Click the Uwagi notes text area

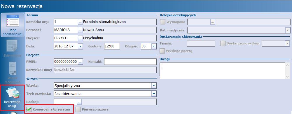click(x=222, y=71)
